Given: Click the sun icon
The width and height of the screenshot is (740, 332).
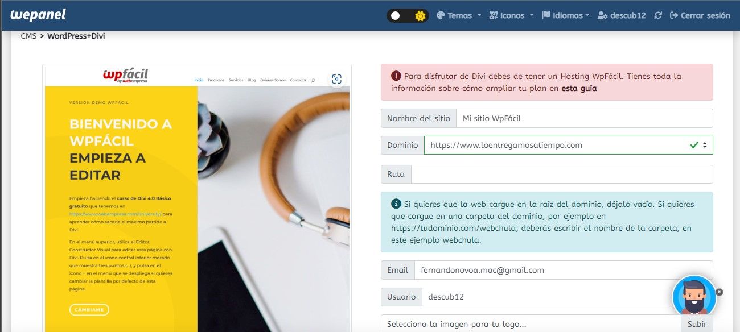Looking at the screenshot, I should 420,16.
